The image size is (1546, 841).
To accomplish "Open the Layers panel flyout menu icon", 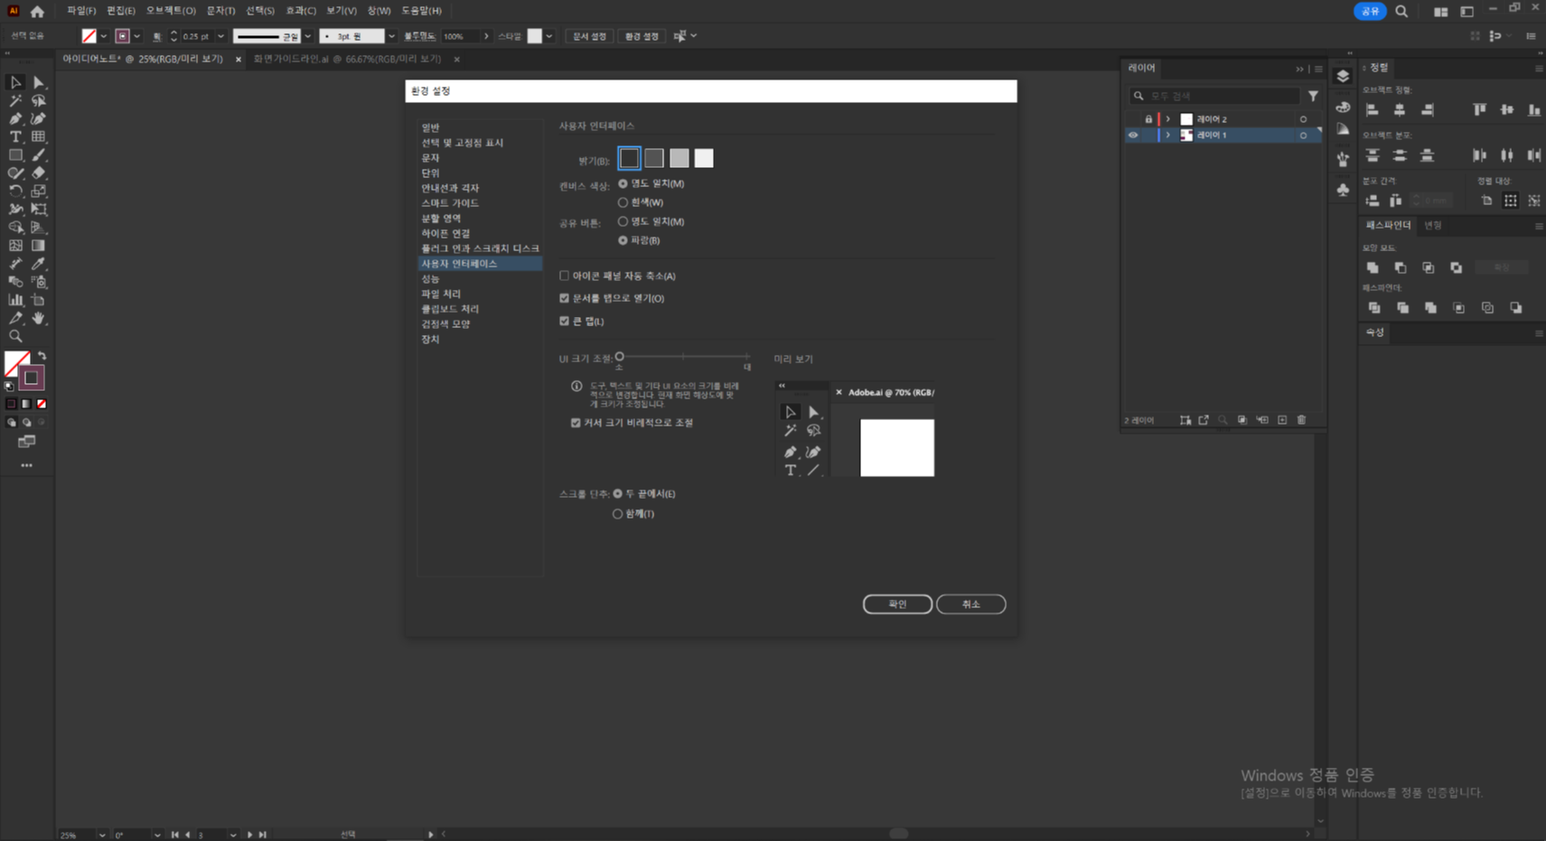I will [1319, 69].
